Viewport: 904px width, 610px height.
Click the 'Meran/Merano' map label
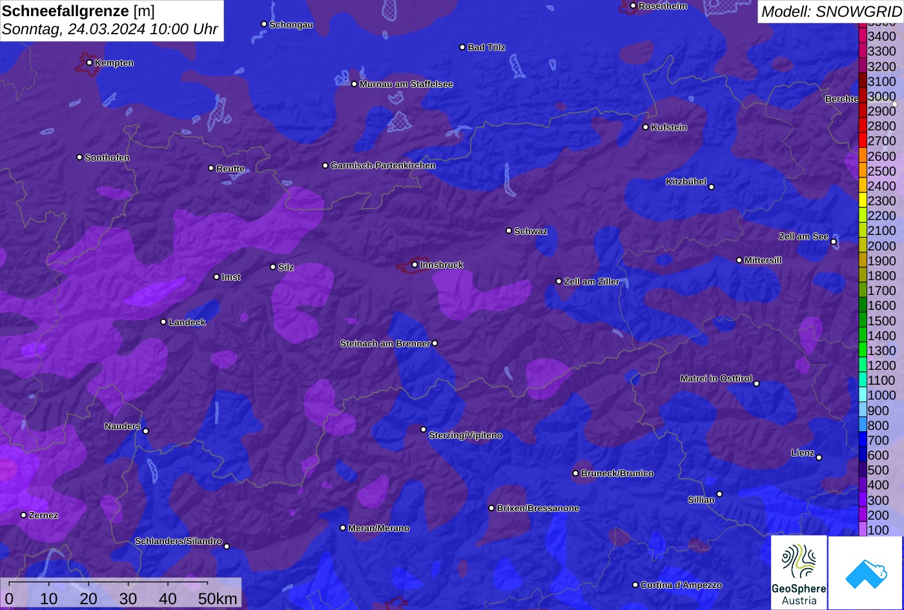point(379,529)
